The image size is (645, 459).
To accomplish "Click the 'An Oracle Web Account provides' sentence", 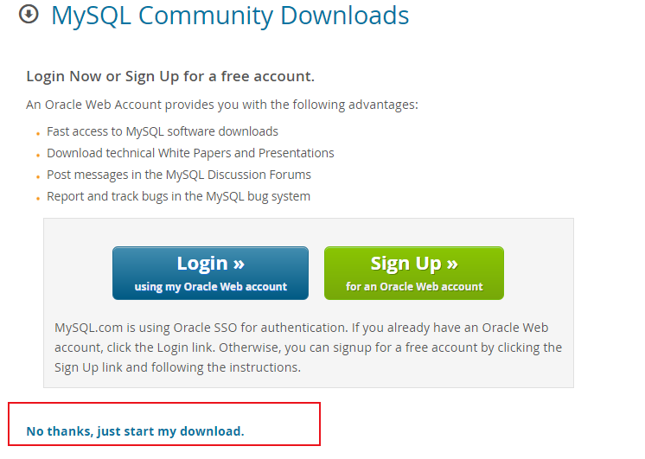I will coord(222,105).
